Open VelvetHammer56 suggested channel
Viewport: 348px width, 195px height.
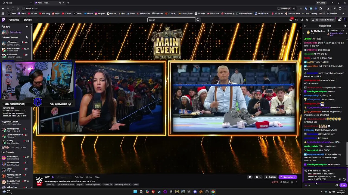[15, 136]
